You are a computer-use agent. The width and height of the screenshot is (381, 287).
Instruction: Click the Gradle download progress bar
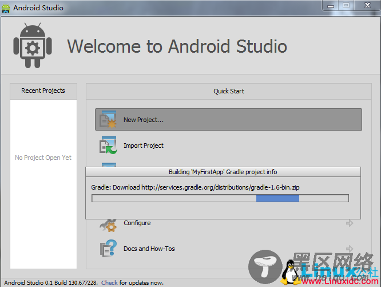(220, 198)
